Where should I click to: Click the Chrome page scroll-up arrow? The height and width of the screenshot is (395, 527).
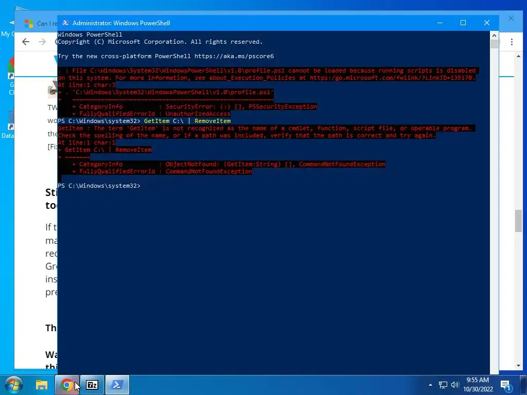(x=518, y=56)
